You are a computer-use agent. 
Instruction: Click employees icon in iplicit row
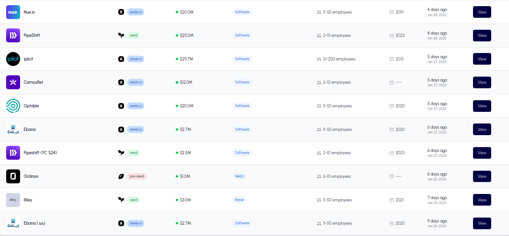point(319,59)
